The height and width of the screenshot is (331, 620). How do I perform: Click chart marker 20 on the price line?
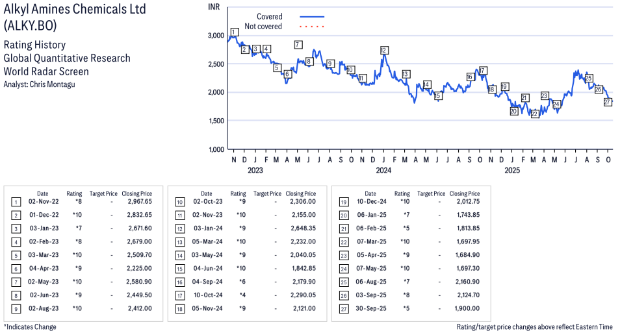click(x=513, y=112)
